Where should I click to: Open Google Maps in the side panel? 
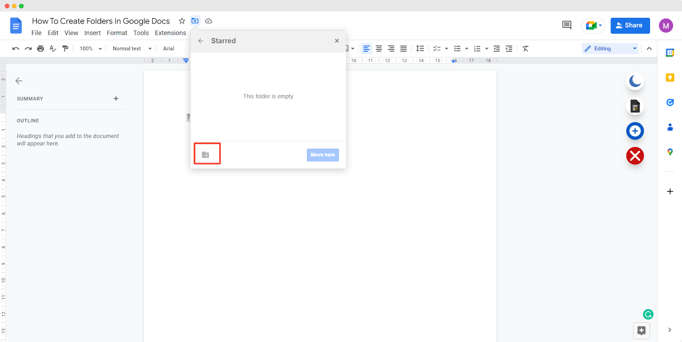670,152
